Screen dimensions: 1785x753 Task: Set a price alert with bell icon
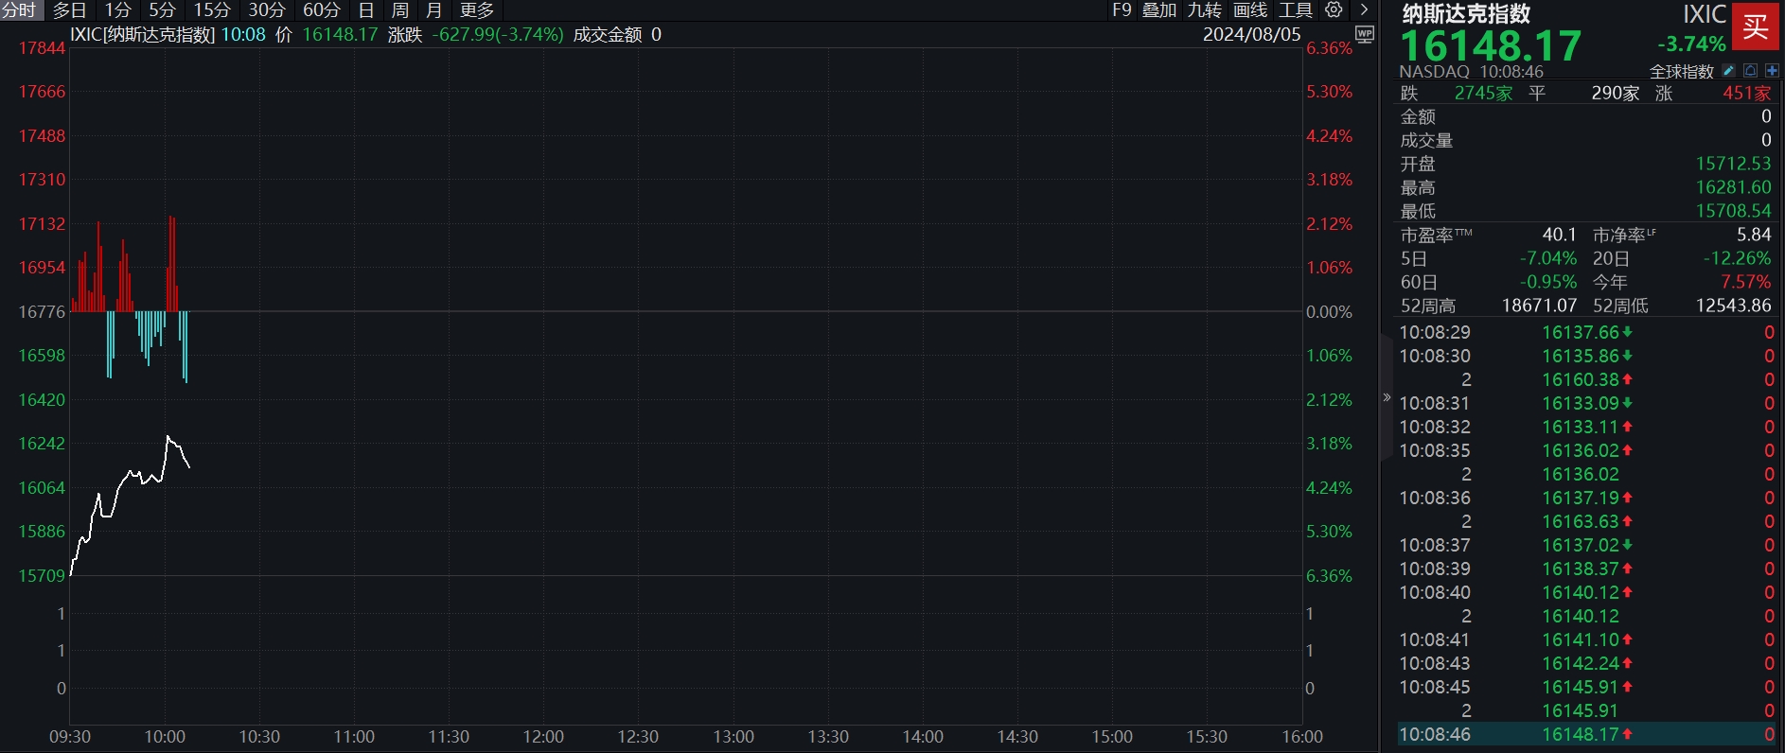pos(1750,71)
